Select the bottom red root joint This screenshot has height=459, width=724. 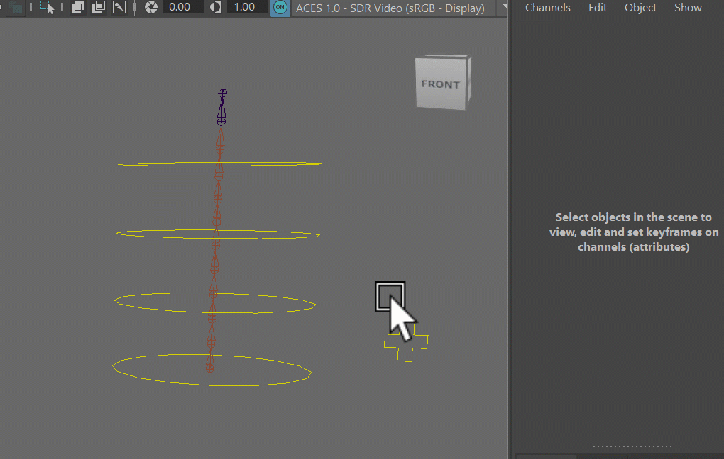pyautogui.click(x=210, y=368)
